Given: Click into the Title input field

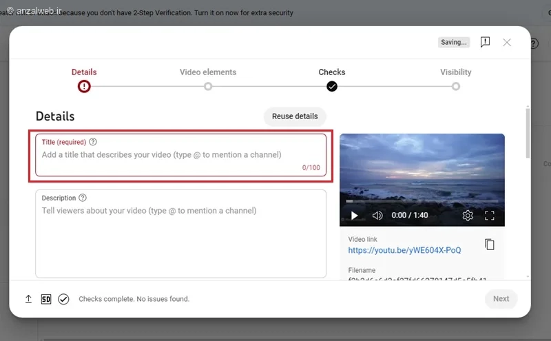Looking at the screenshot, I should click(180, 155).
